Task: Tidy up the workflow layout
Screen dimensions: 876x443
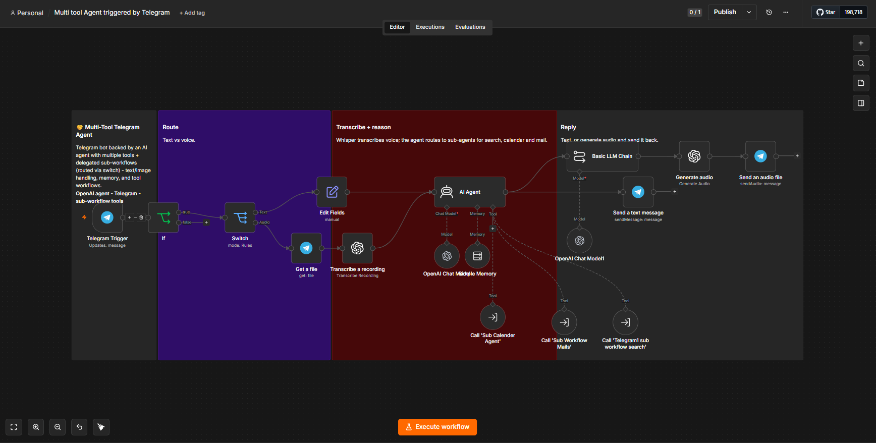Action: [101, 427]
